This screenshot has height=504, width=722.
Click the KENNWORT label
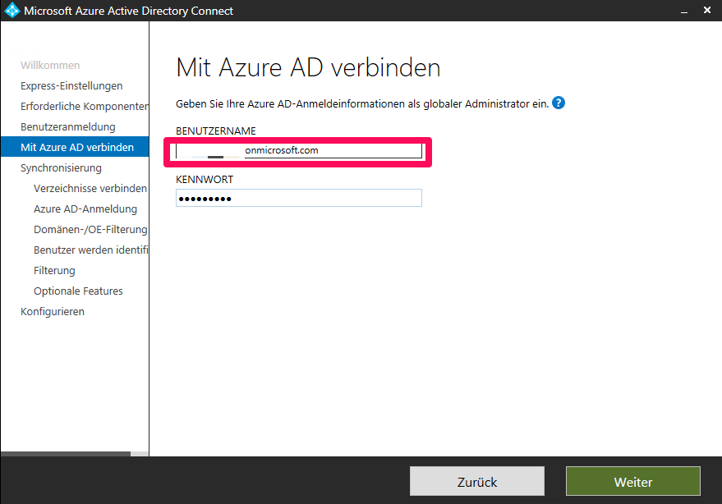coord(205,180)
